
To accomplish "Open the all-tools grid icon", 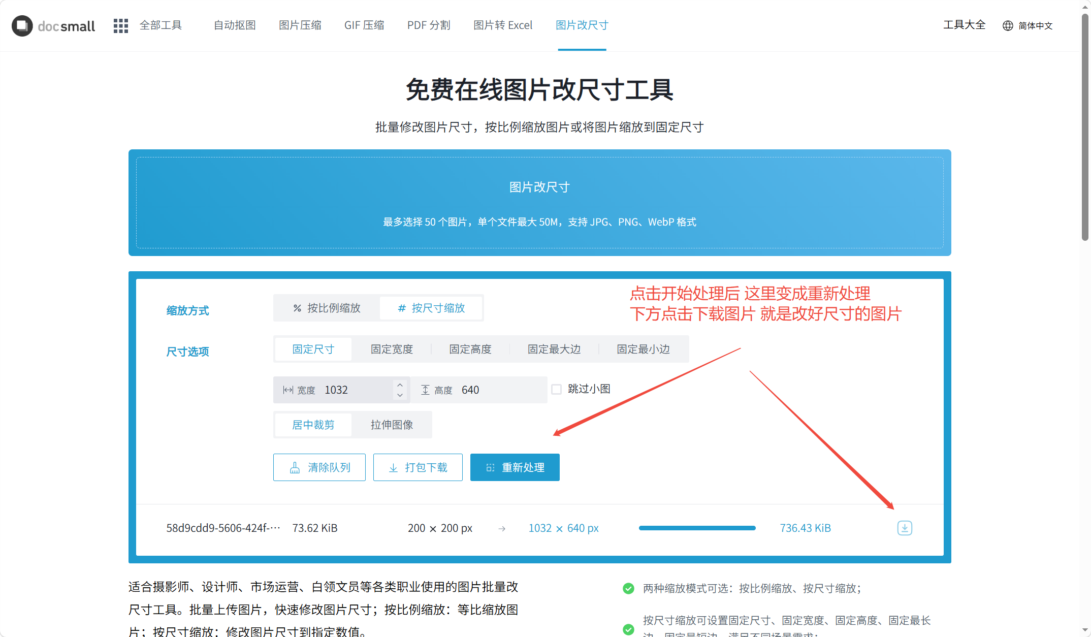I will point(121,26).
